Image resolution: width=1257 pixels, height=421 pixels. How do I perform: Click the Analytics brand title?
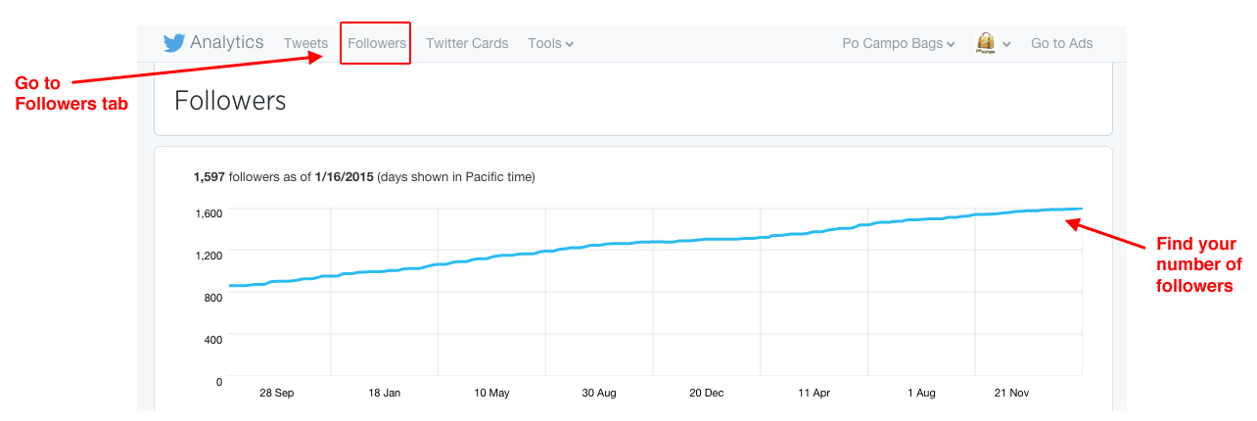point(226,43)
